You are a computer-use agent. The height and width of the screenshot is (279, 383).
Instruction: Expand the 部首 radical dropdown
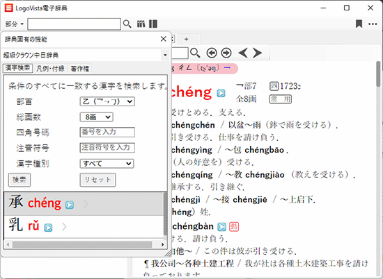click(107, 101)
